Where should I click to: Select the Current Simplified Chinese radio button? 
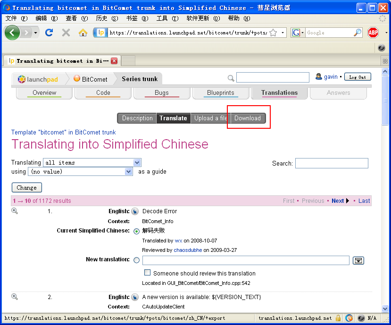pyautogui.click(x=137, y=231)
